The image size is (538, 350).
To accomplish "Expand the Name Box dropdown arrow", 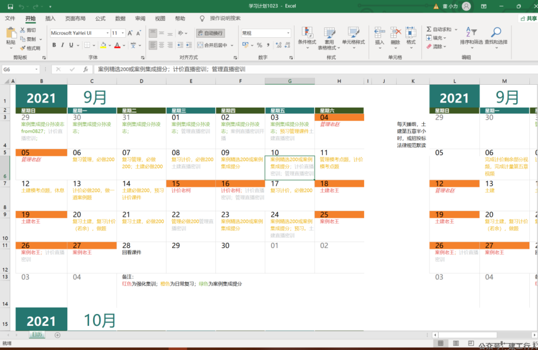I will [36, 69].
